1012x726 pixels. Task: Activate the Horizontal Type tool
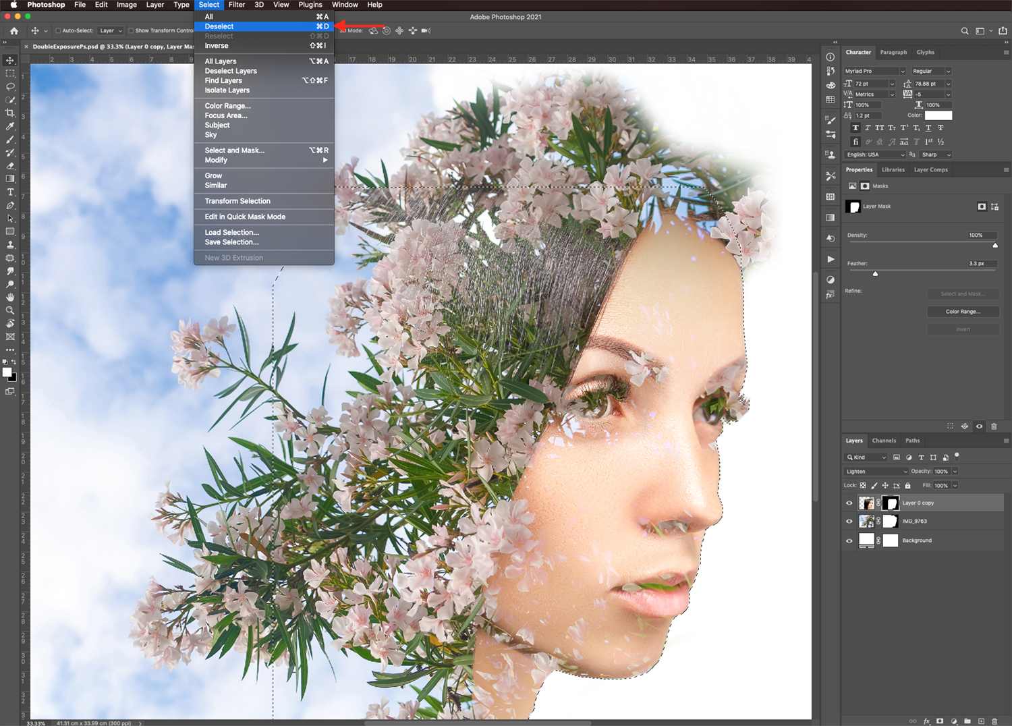(10, 192)
